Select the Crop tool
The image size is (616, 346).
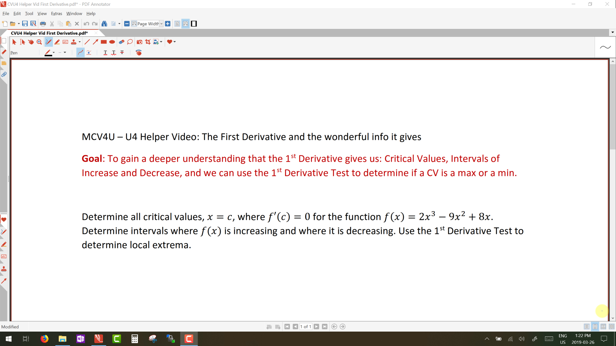click(148, 42)
